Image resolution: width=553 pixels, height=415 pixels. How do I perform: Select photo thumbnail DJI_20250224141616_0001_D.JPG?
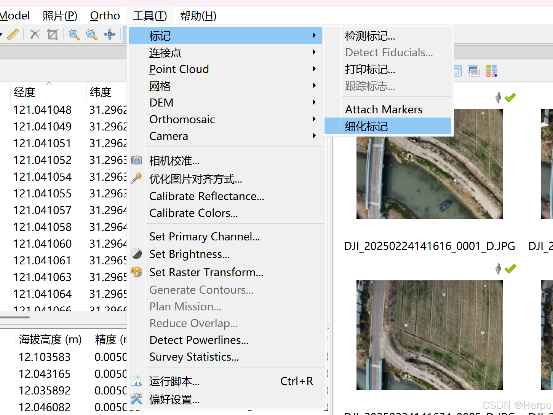(429, 164)
